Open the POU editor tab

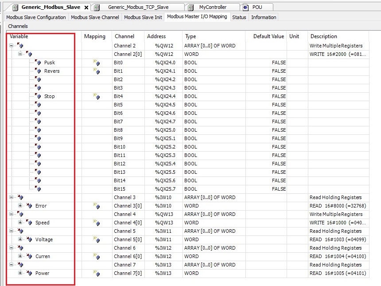pyautogui.click(x=257, y=7)
